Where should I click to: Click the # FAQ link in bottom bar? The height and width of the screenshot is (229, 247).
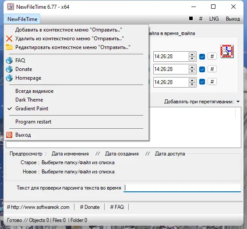[117, 207]
